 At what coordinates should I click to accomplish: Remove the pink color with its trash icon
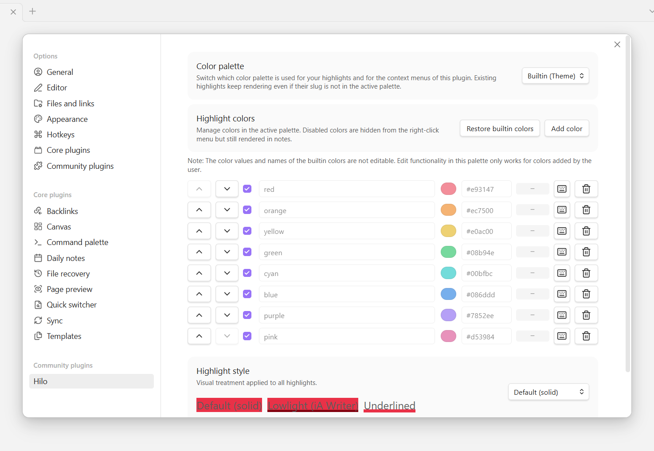pos(586,336)
